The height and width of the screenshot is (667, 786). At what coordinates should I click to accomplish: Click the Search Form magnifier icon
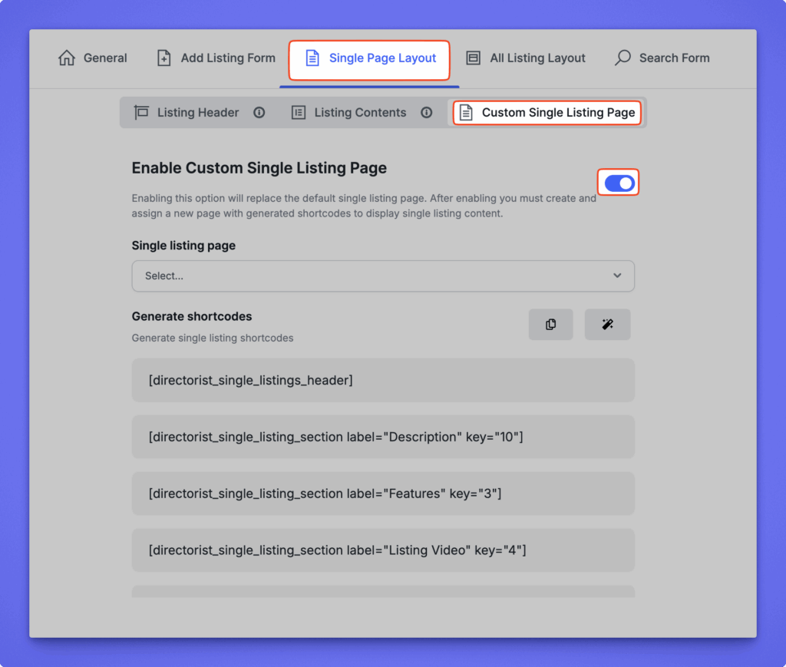click(x=623, y=58)
